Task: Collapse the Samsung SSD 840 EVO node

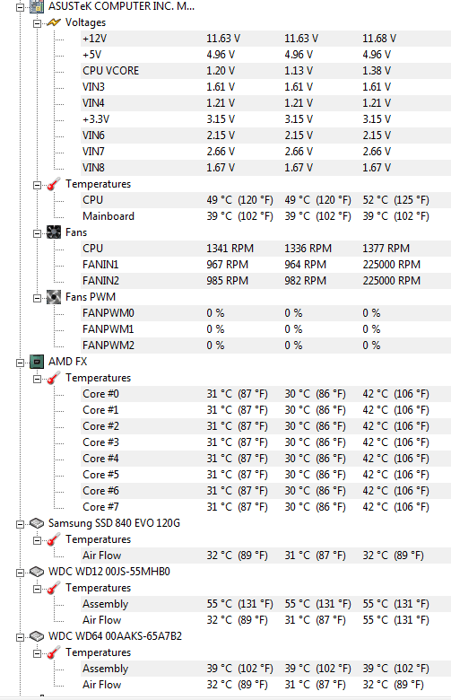Action: tap(20, 524)
